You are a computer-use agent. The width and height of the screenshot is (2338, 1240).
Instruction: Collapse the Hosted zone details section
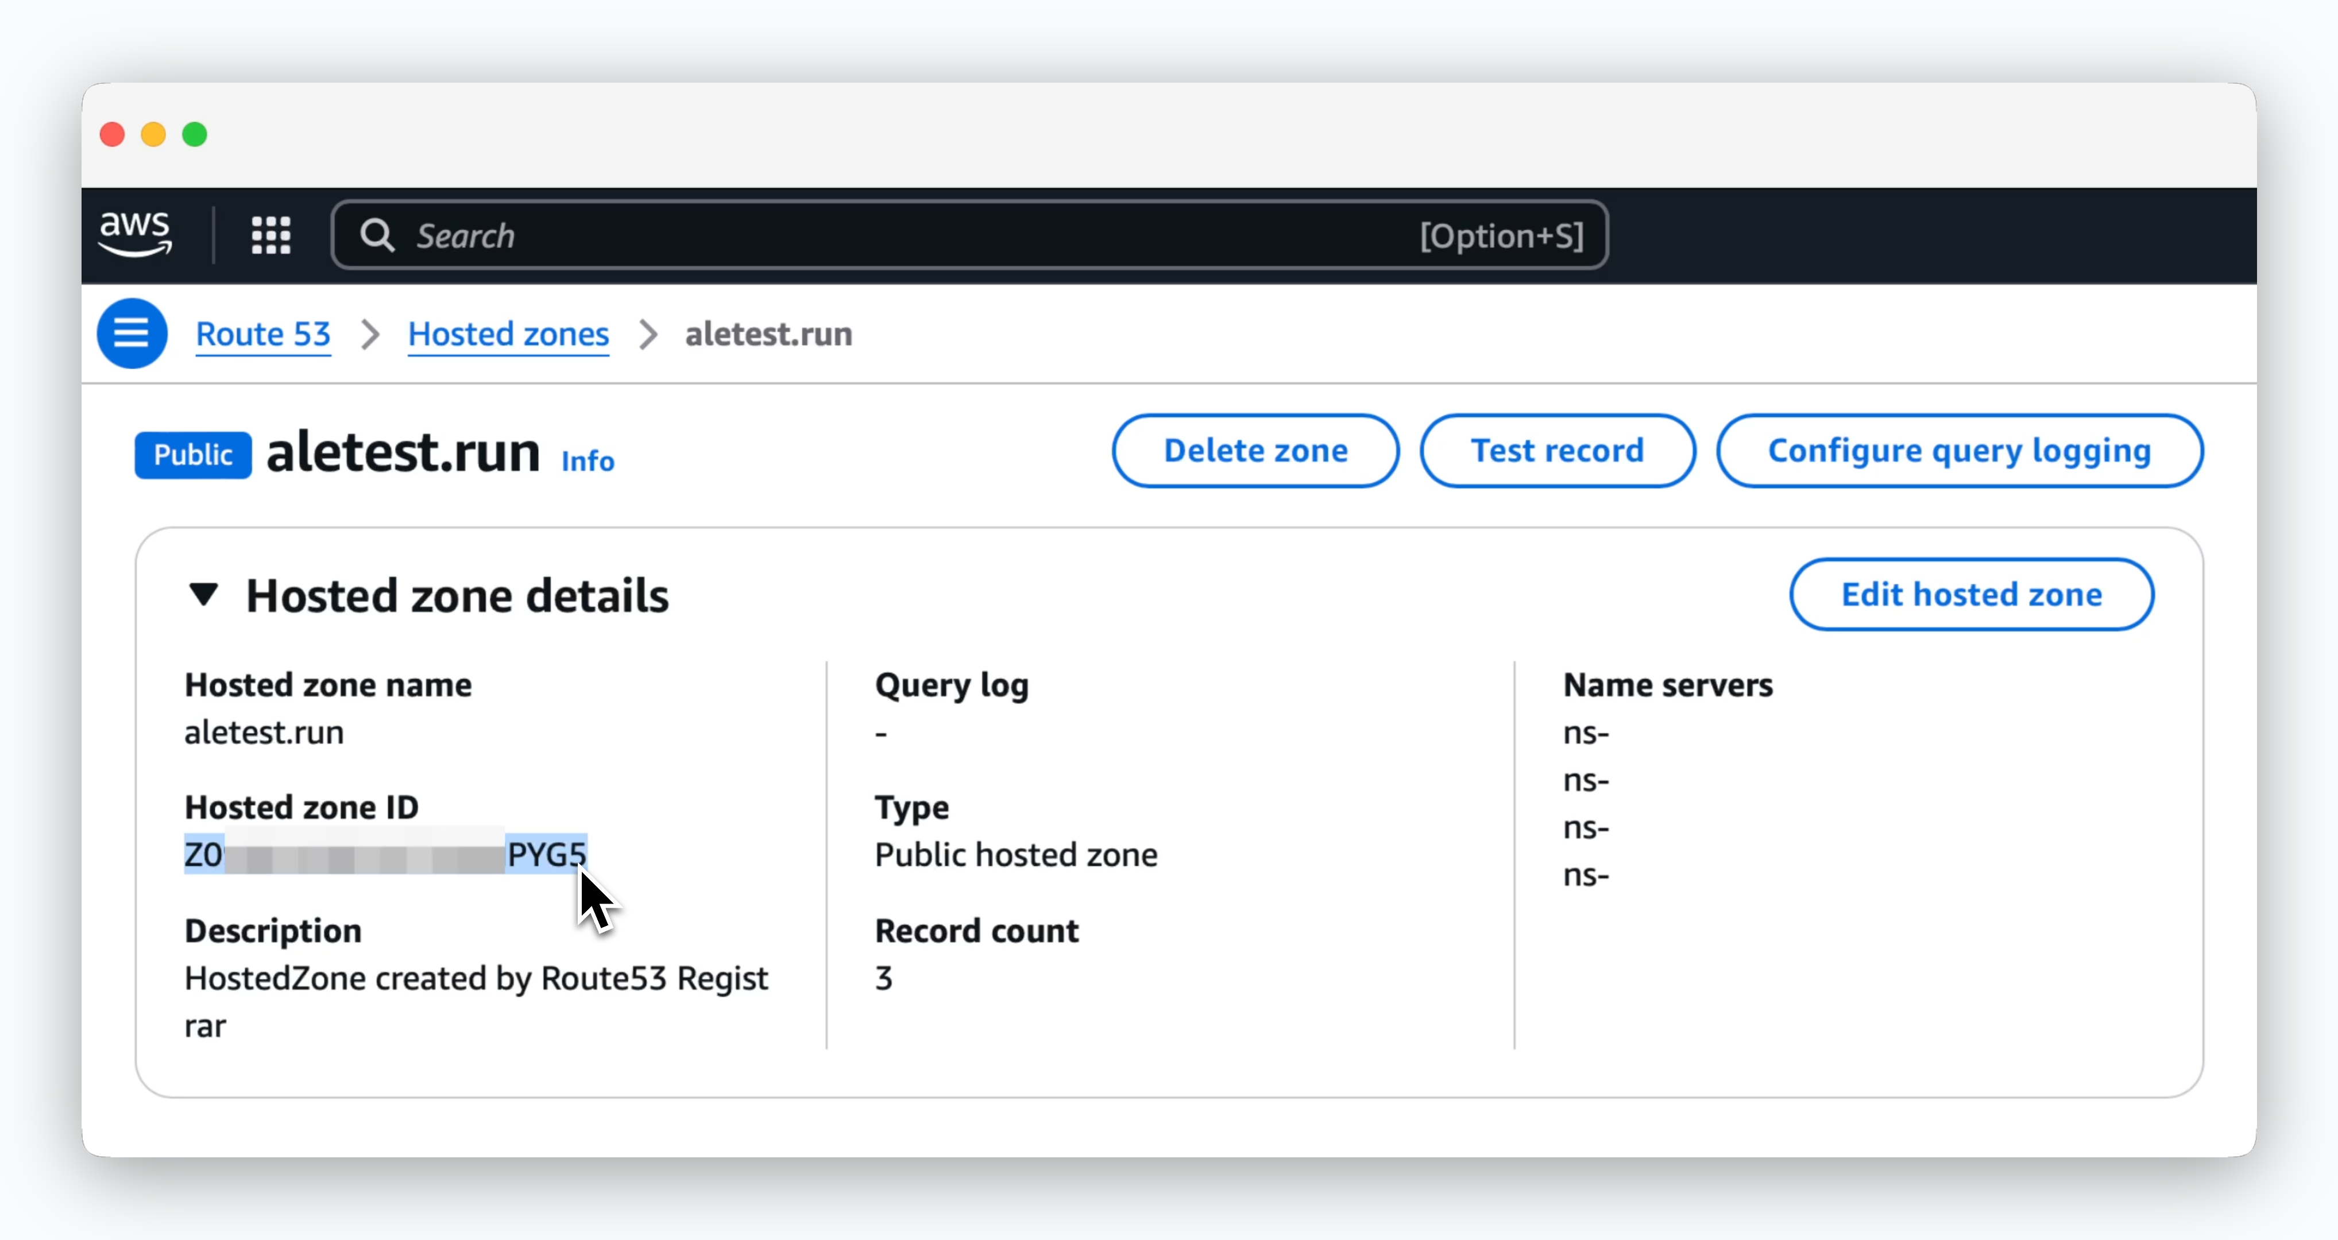point(204,595)
